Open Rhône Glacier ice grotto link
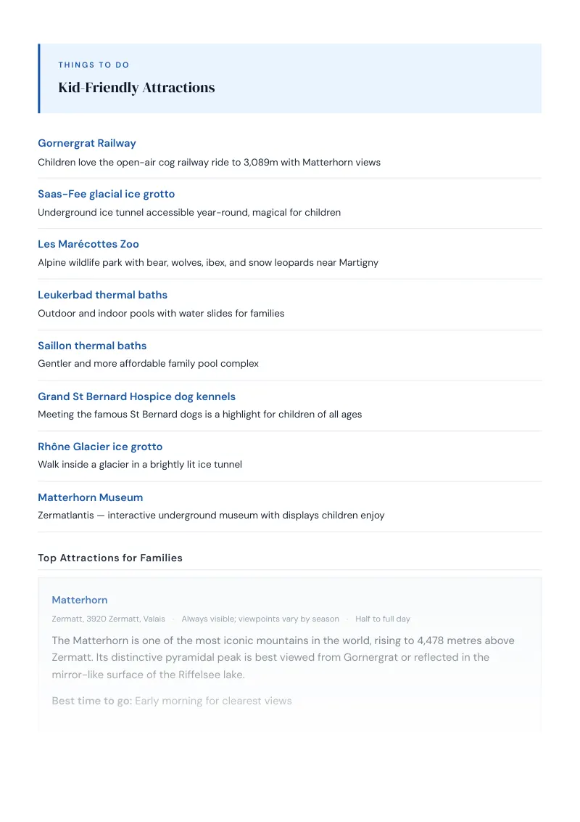Image resolution: width=580 pixels, height=822 pixels. coord(100,447)
